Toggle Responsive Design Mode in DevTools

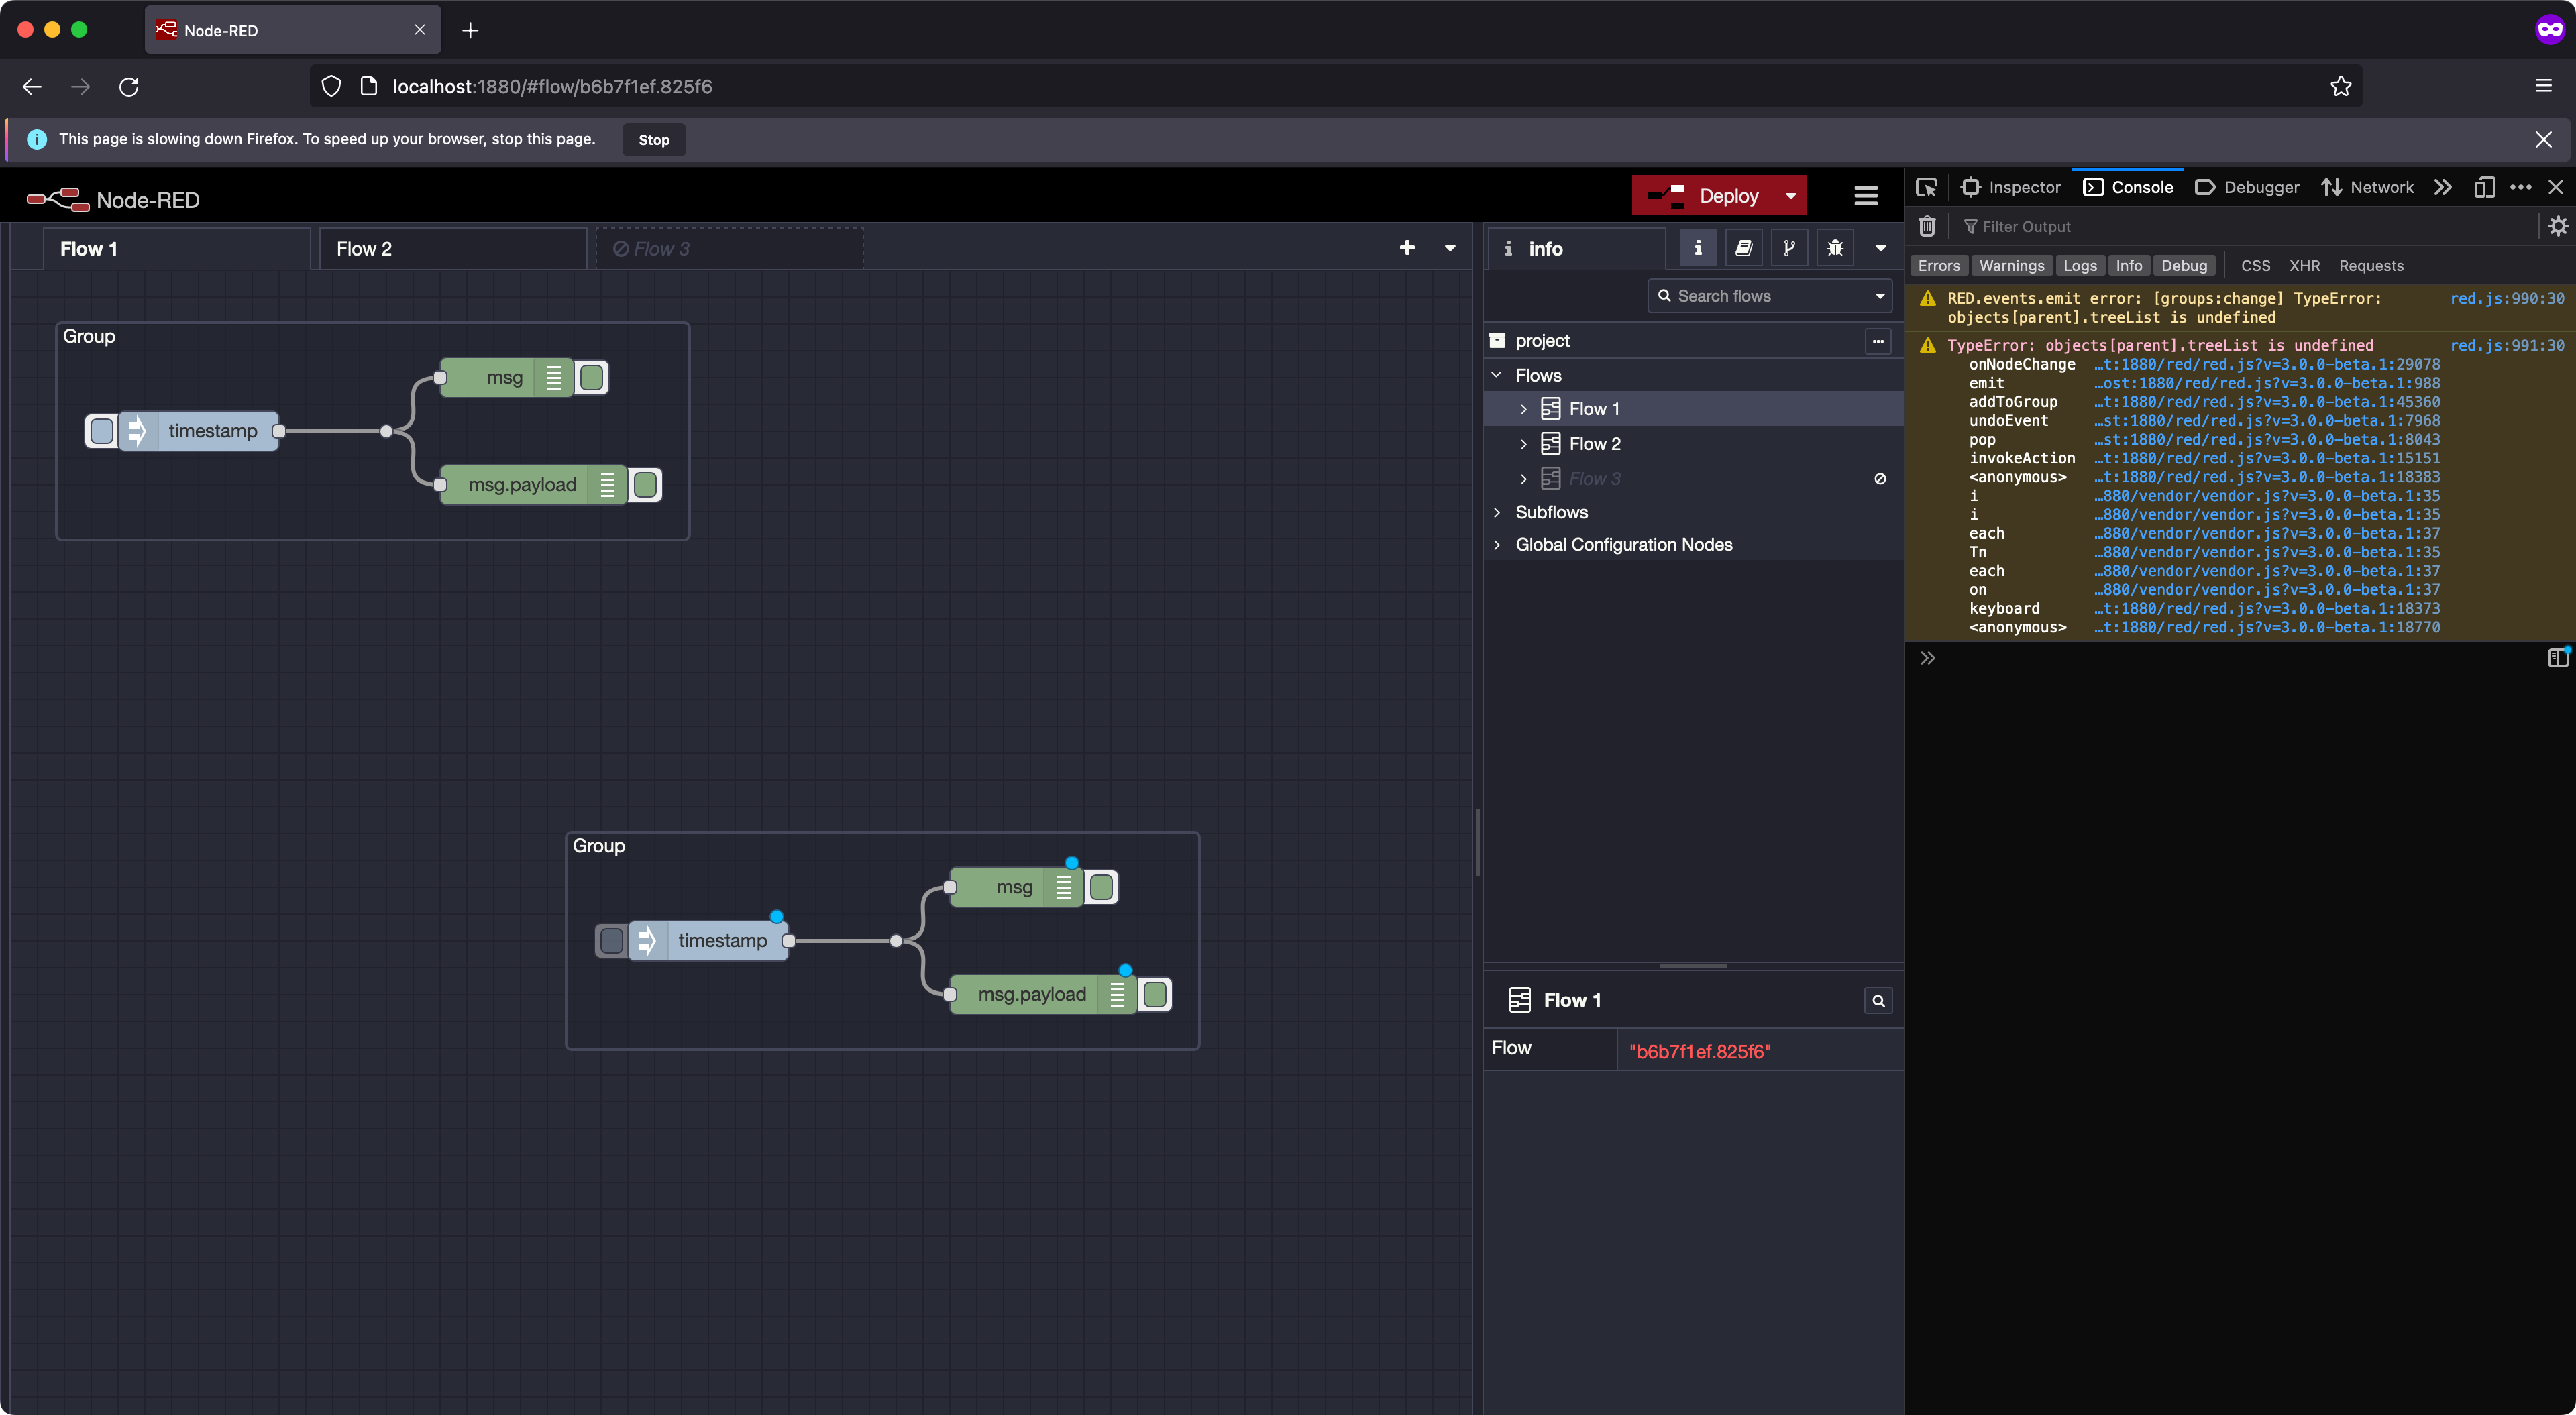tap(2485, 187)
